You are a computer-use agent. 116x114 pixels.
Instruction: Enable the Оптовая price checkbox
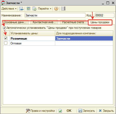6,43
